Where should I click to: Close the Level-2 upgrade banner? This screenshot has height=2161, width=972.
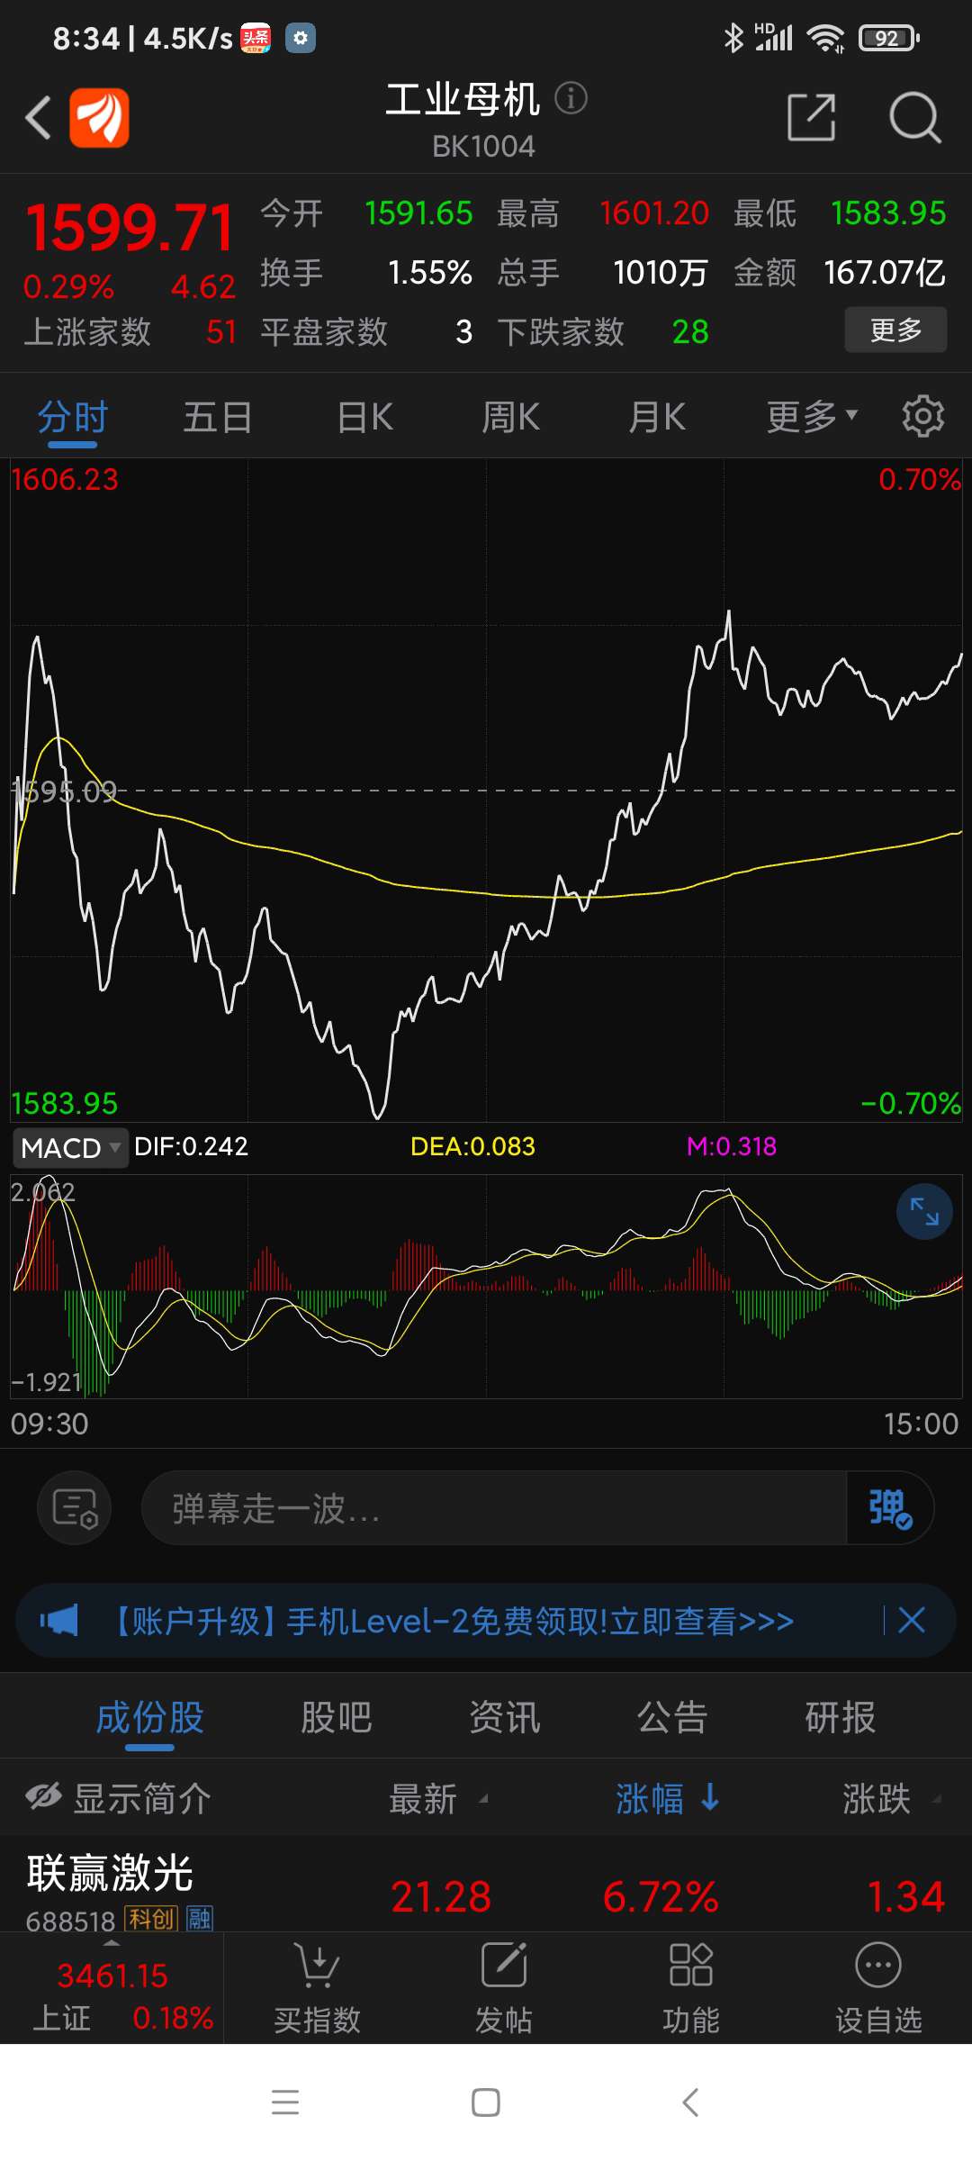tap(912, 1621)
